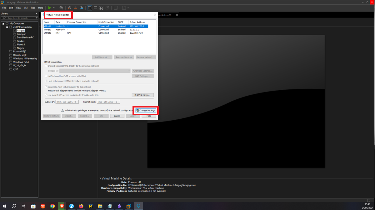The width and height of the screenshot is (375, 210).
Task: Toggle Connect a host virtual adapter checkbox
Action: [47, 87]
